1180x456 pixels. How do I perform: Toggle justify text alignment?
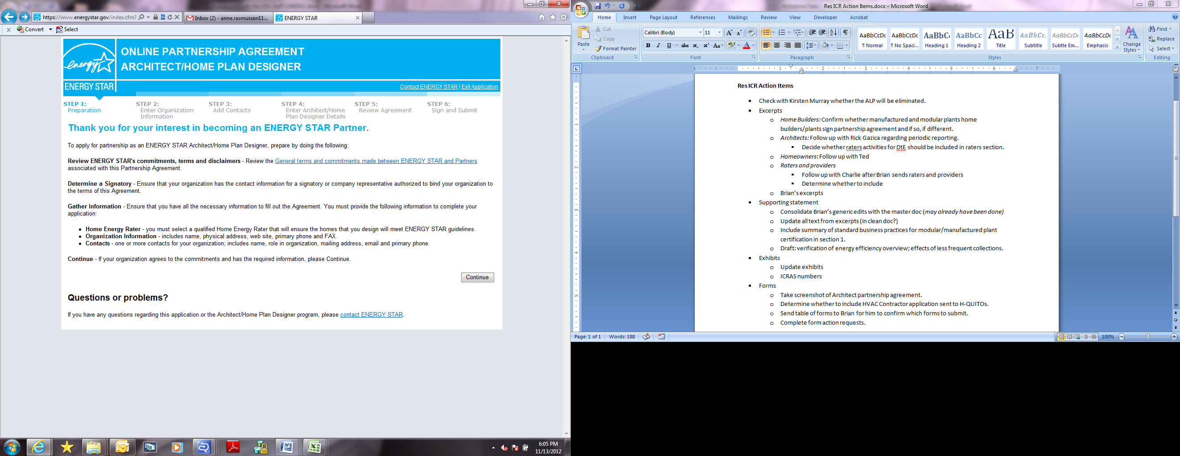pyautogui.click(x=798, y=46)
